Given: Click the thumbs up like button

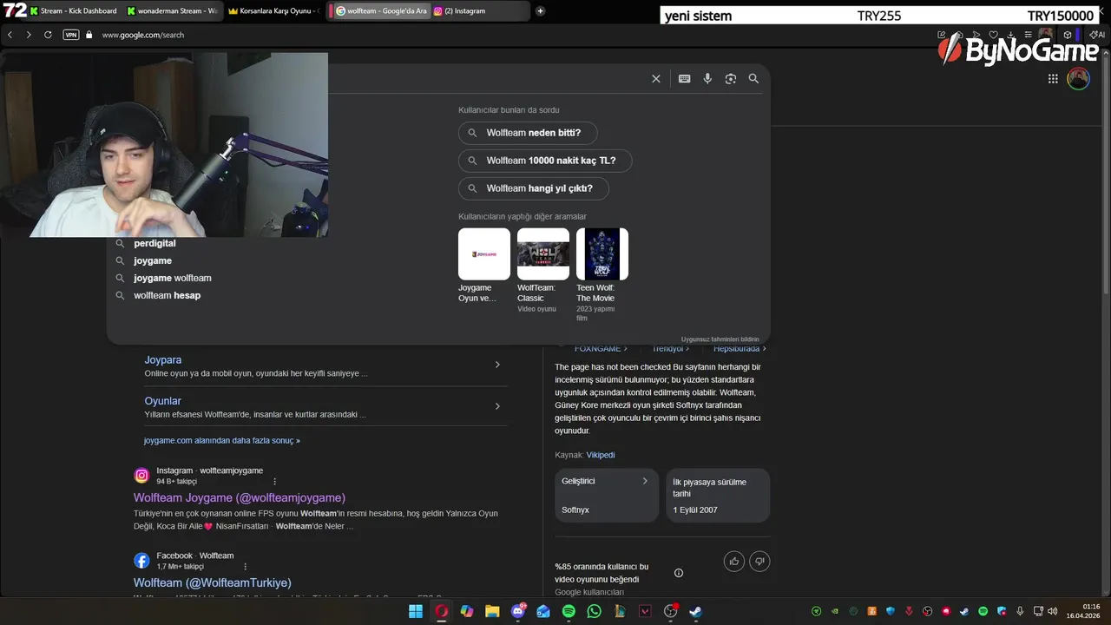Looking at the screenshot, I should pyautogui.click(x=734, y=562).
